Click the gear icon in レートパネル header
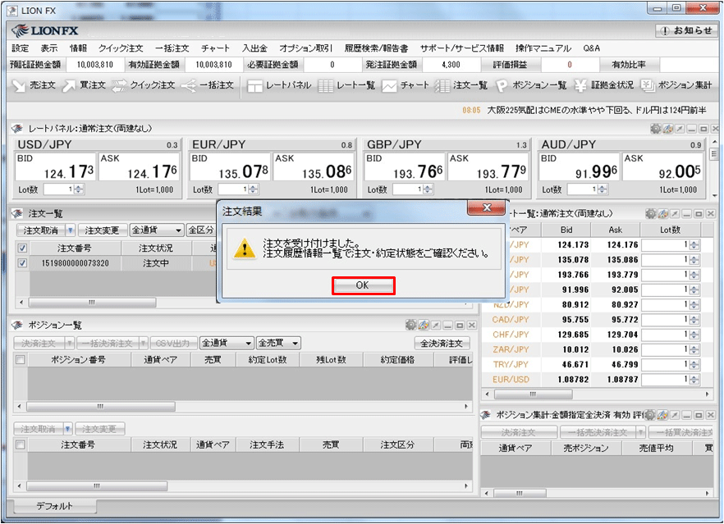The image size is (724, 524). pos(655,129)
